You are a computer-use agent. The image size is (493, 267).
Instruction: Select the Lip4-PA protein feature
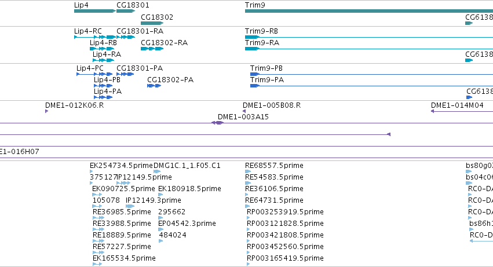tap(103, 97)
